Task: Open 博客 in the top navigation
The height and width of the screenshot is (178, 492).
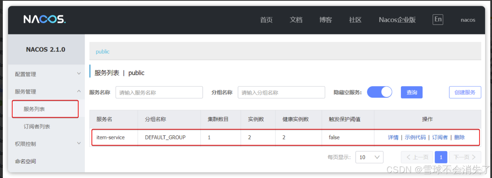Action: coord(326,20)
